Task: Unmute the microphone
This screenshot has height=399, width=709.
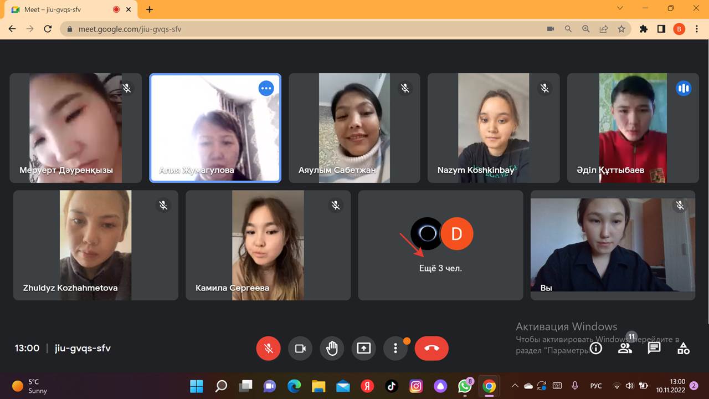Action: click(268, 349)
